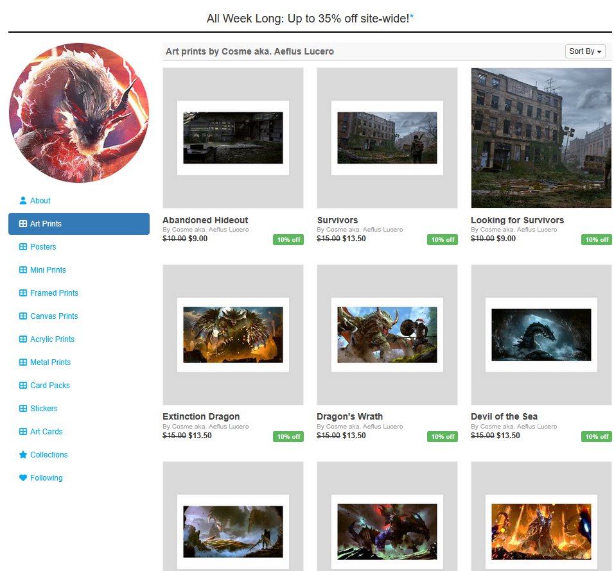Click the grid icon beside Art Prints
The image size is (614, 571).
click(x=23, y=224)
